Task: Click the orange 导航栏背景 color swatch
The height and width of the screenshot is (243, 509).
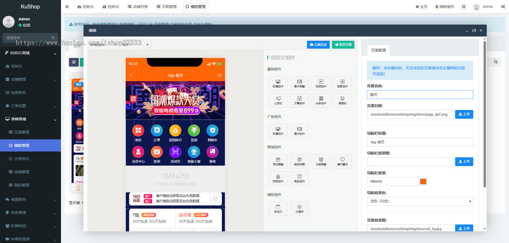Action: pyautogui.click(x=423, y=182)
